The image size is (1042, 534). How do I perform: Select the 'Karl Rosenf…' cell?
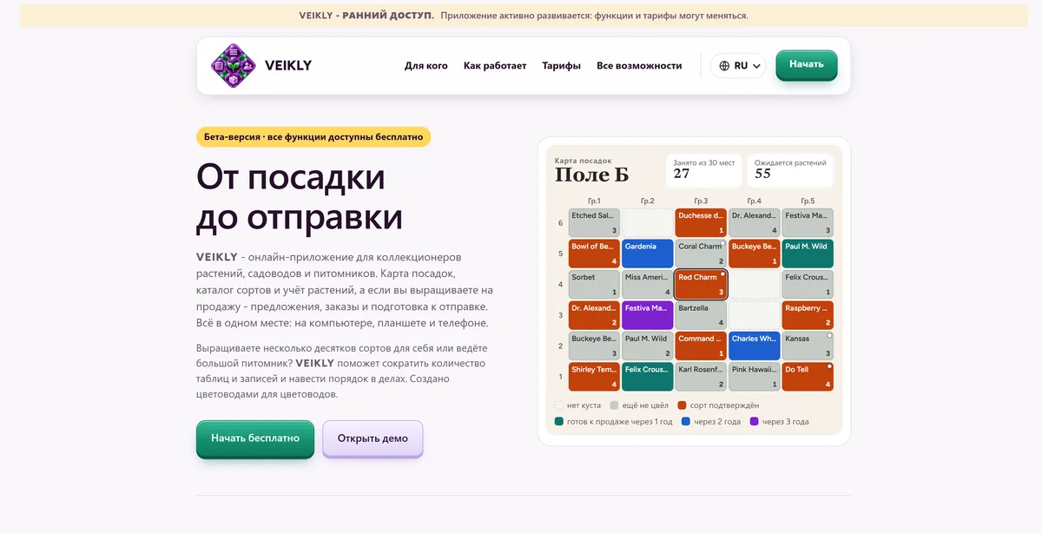[701, 377]
